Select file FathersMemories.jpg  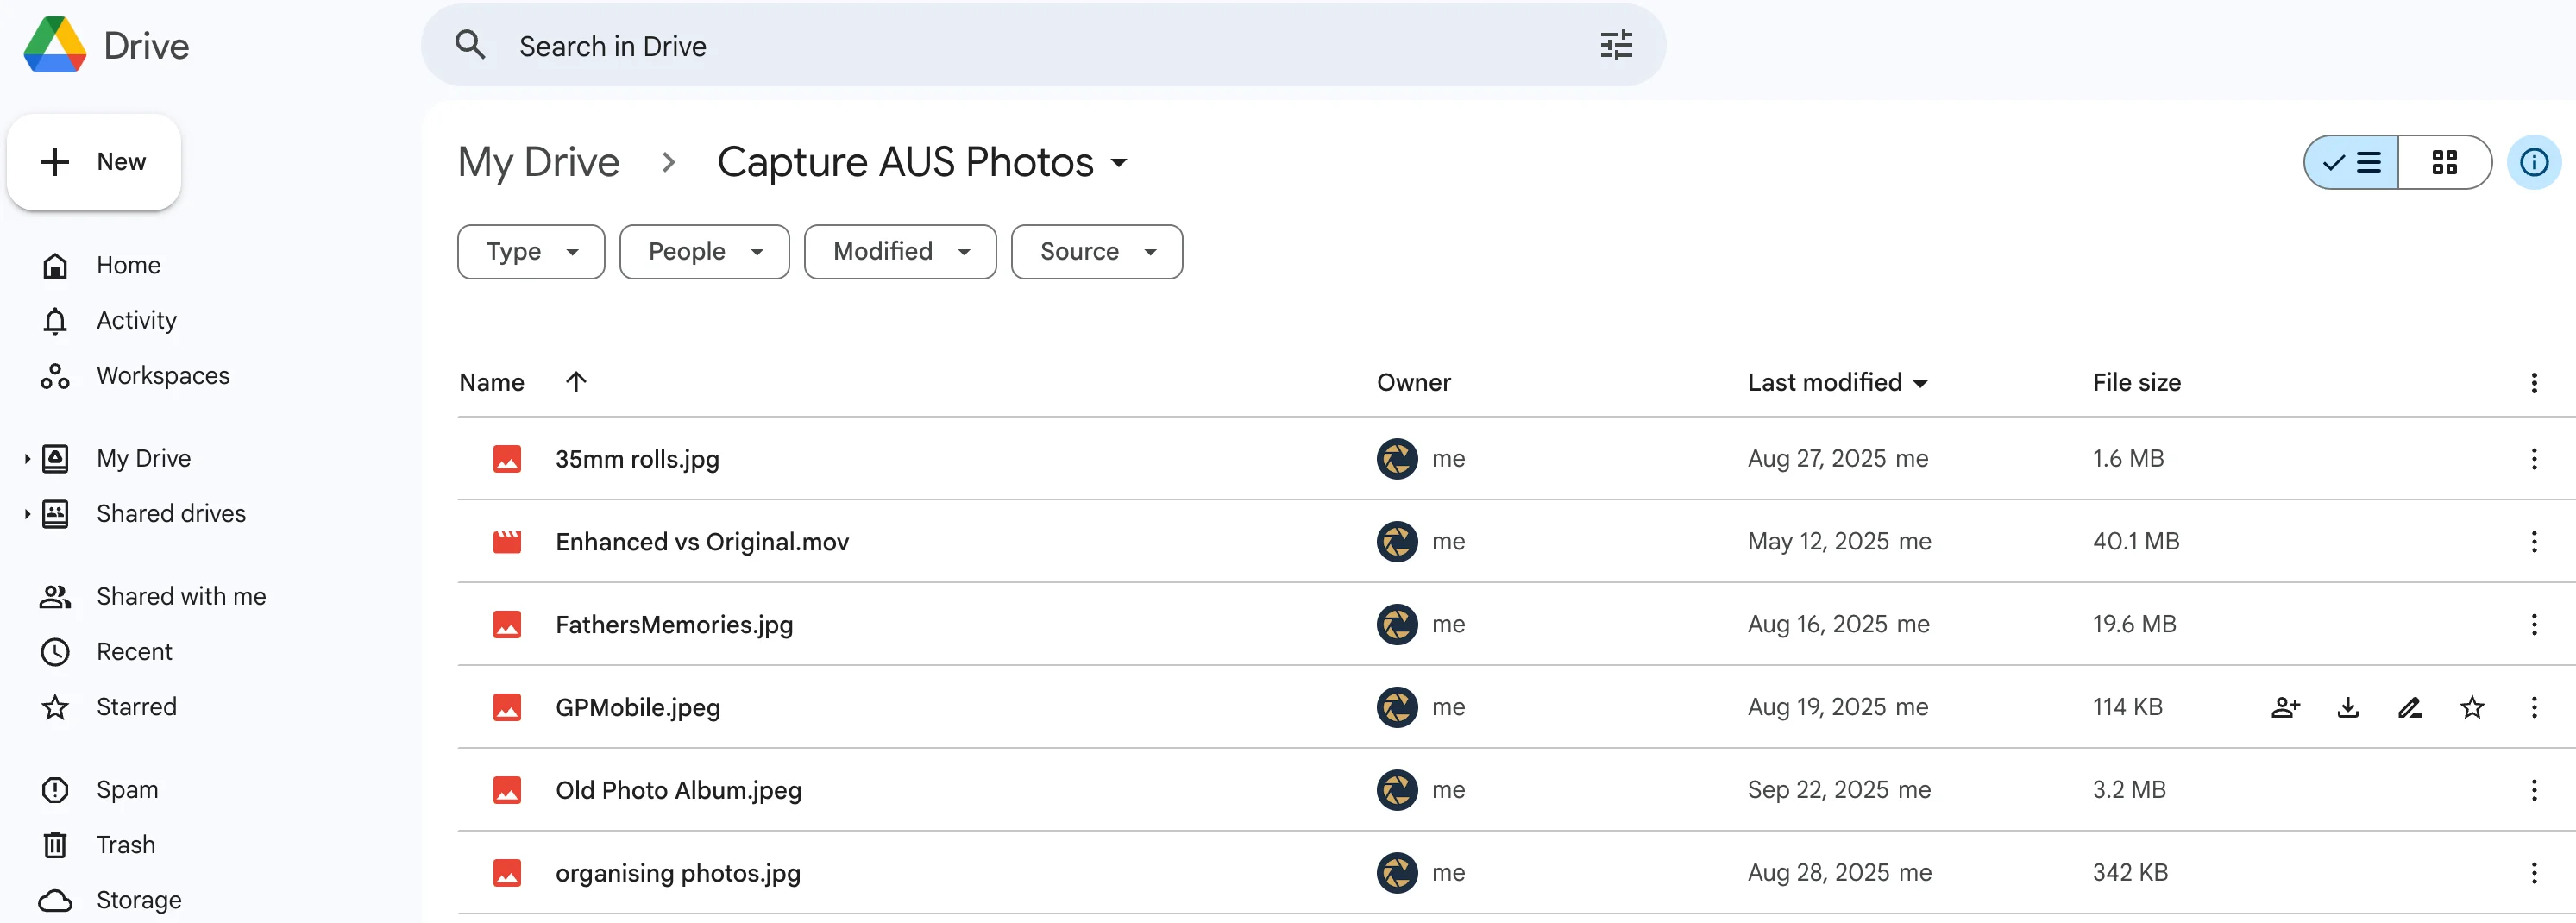pos(674,624)
